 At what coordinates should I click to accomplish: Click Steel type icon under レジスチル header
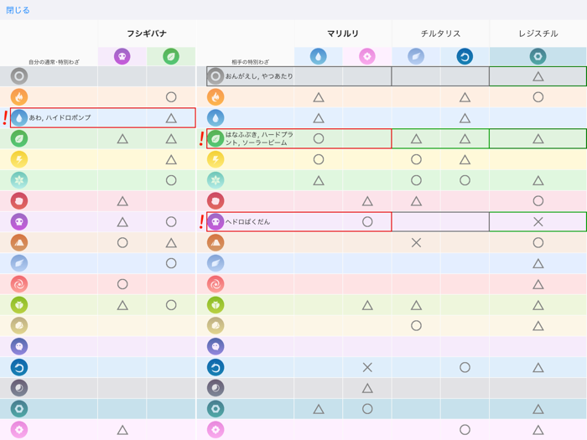tap(538, 56)
